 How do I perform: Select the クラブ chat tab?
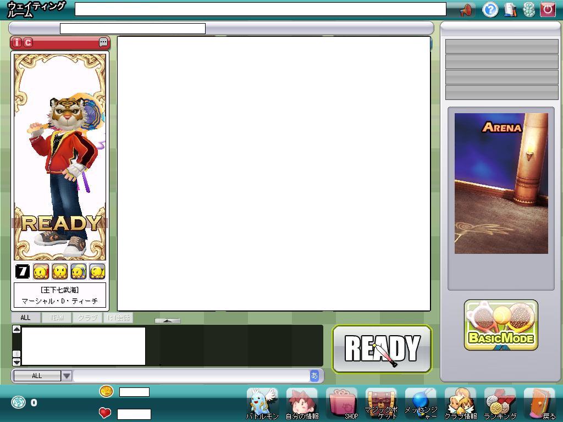coord(87,318)
